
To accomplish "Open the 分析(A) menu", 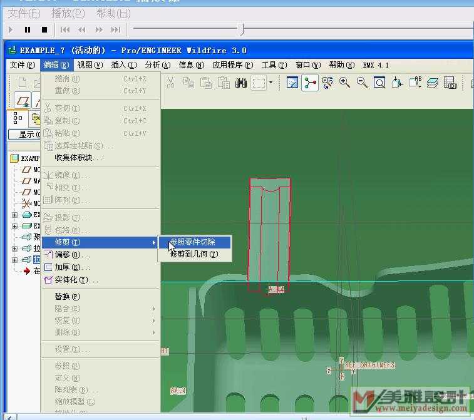I will tap(158, 65).
